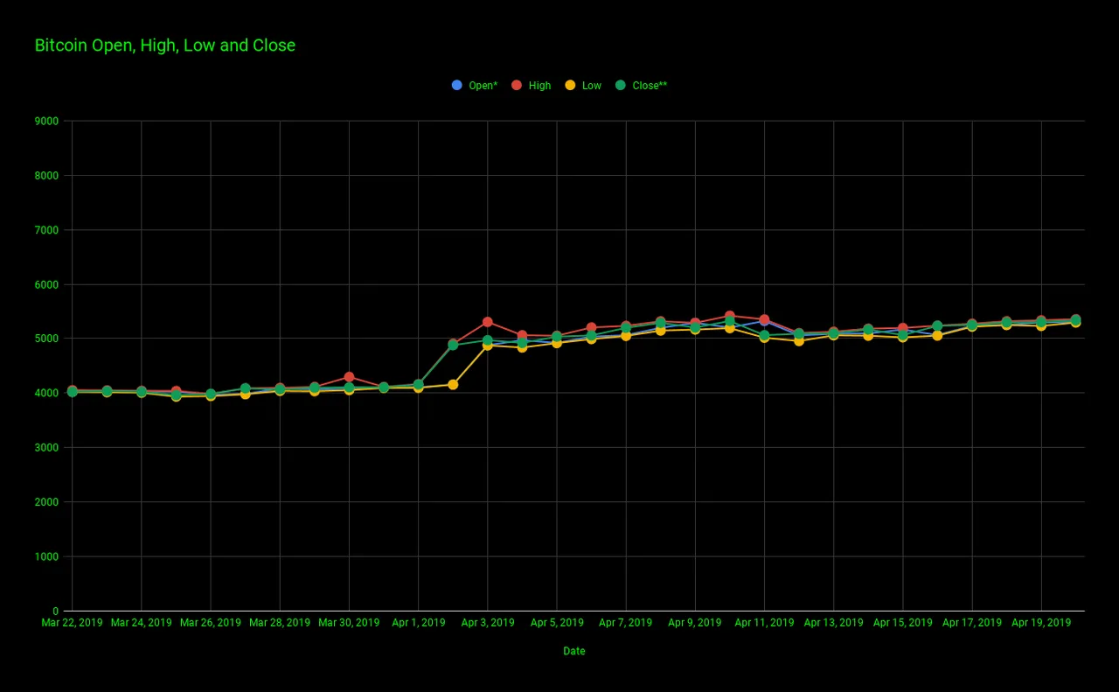
Task: Click the "Mar 26, 2019" date label
Action: [211, 623]
